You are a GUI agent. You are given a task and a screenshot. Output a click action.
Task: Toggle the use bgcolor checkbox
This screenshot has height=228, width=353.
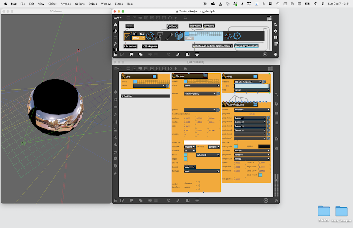point(236,146)
